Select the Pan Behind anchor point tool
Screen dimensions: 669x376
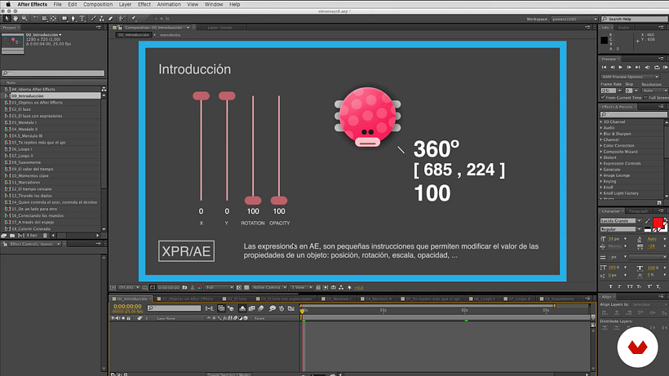[53, 19]
